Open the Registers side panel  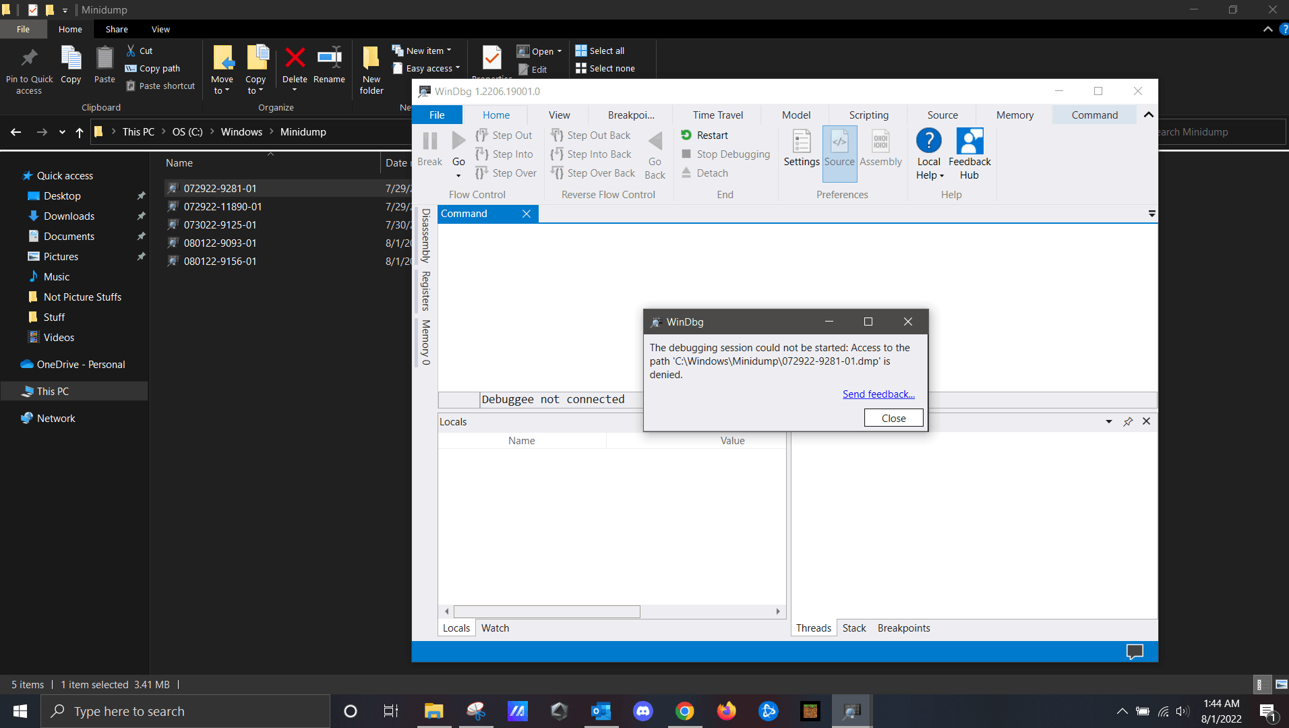426,291
